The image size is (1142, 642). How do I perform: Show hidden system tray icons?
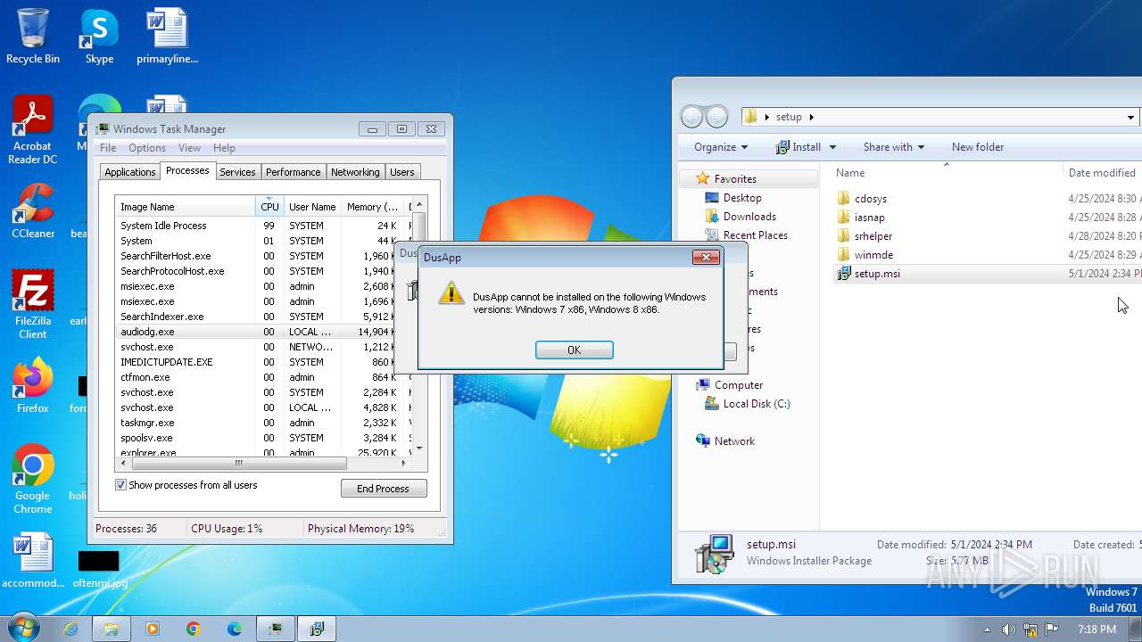[x=987, y=630]
